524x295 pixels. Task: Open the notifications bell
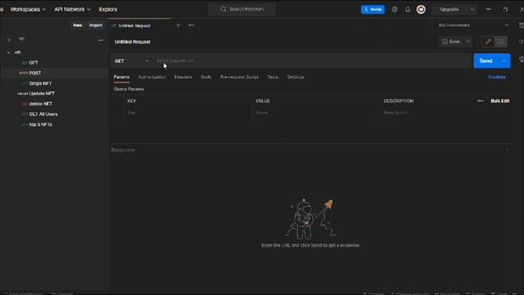(x=408, y=9)
